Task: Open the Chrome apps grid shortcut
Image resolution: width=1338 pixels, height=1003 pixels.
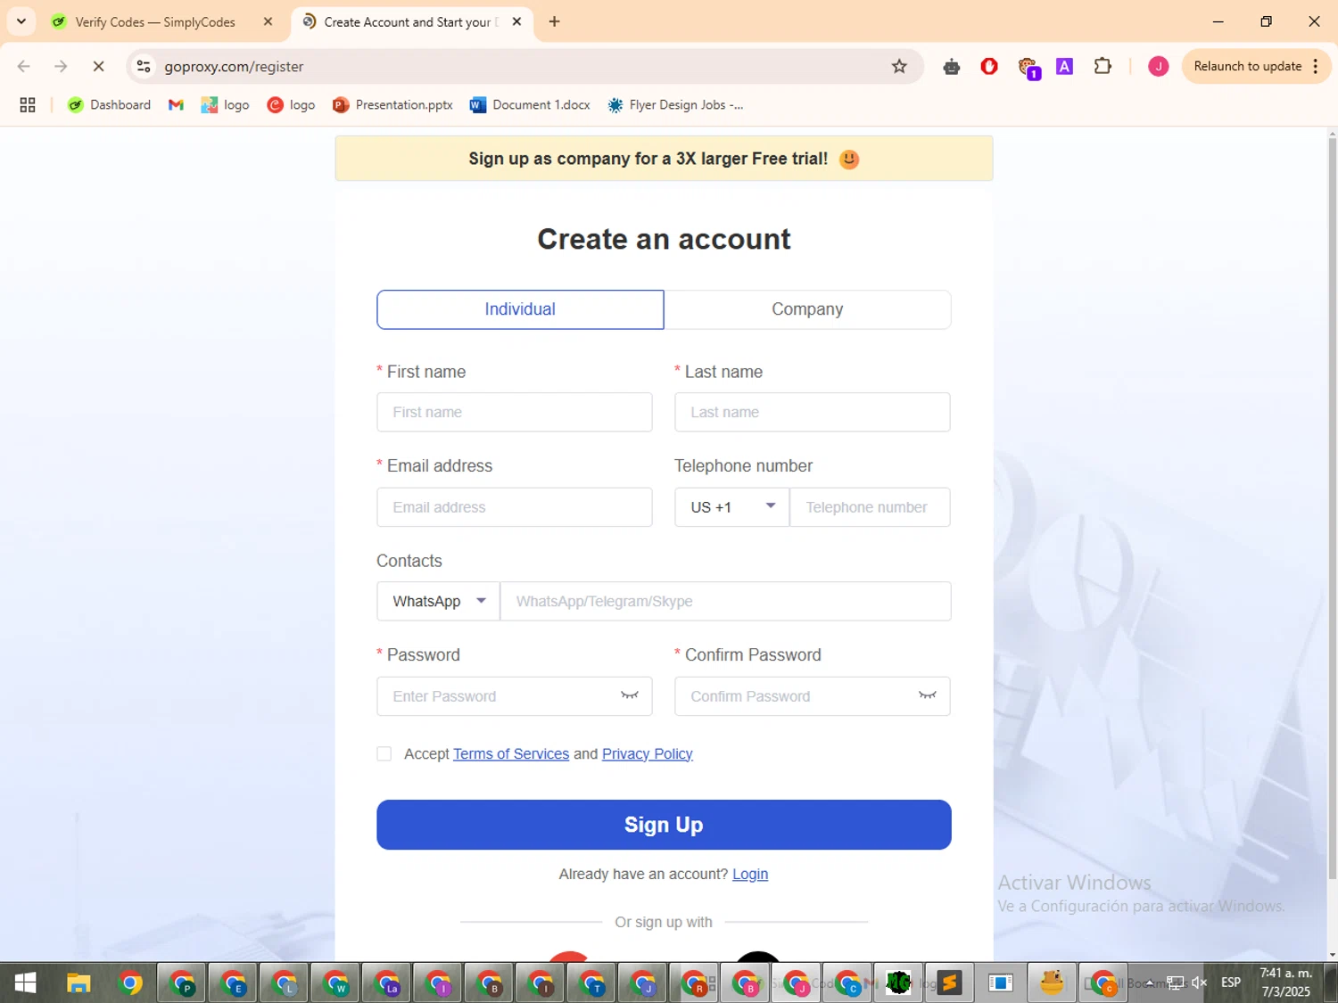Action: [28, 105]
